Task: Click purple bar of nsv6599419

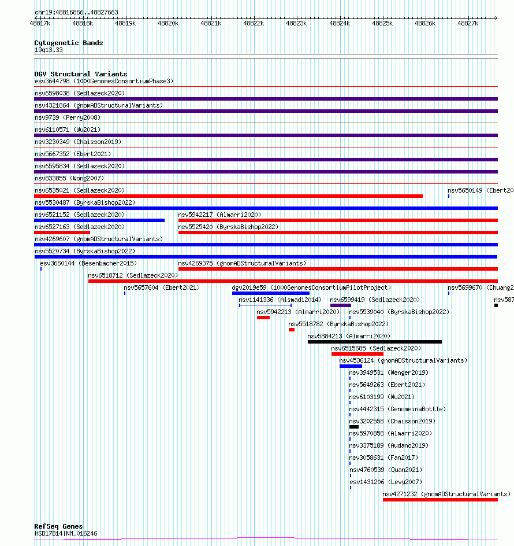Action: (341, 305)
